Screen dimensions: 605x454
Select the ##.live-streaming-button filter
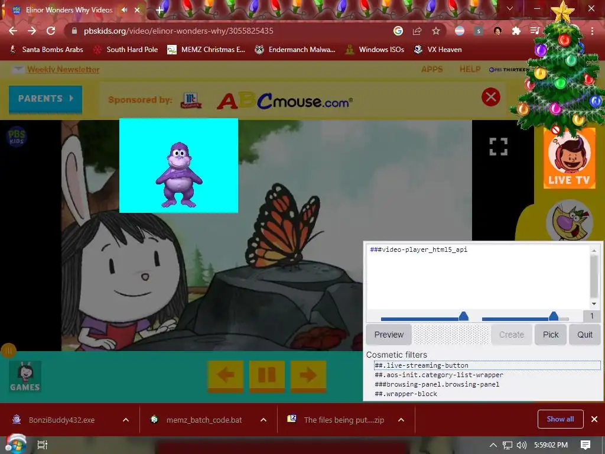[x=487, y=365]
